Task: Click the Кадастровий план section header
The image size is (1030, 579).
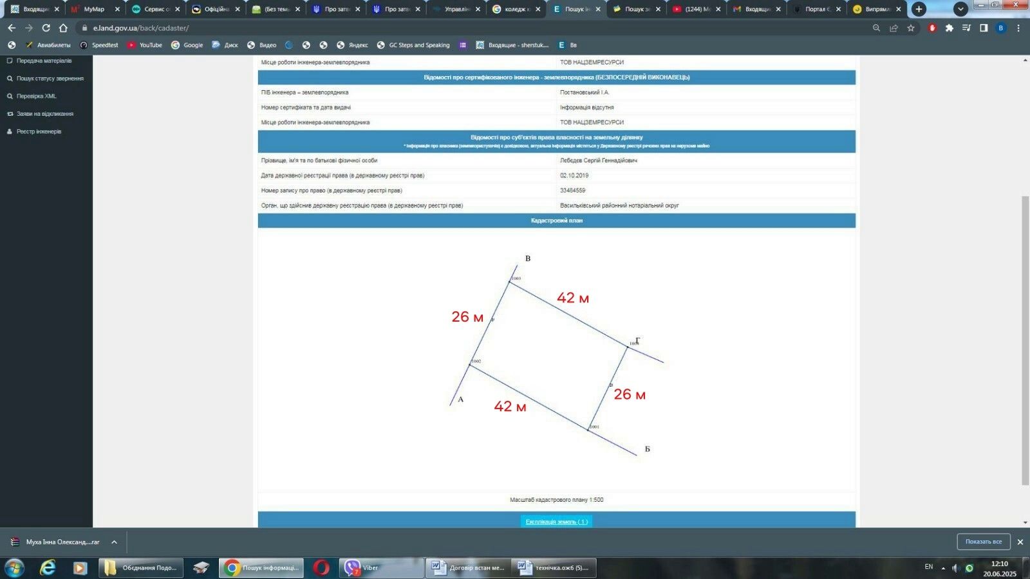Action: pyautogui.click(x=557, y=221)
